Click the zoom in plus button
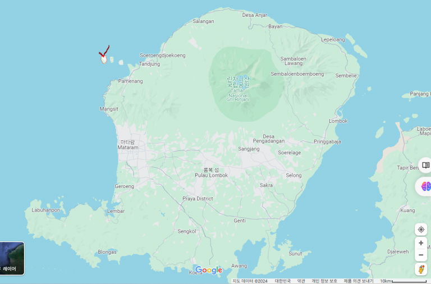 [421, 243]
